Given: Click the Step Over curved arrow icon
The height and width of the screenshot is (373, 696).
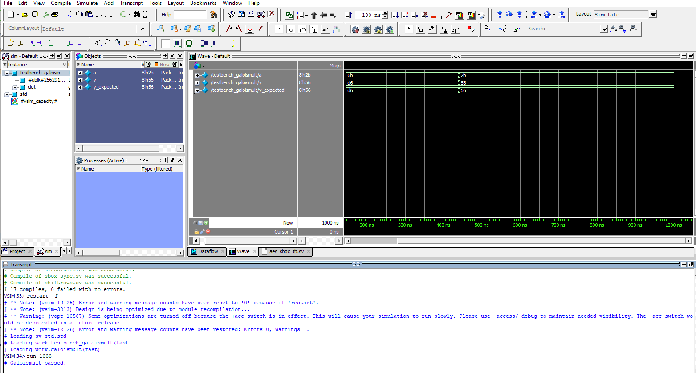Looking at the screenshot, I should click(509, 15).
